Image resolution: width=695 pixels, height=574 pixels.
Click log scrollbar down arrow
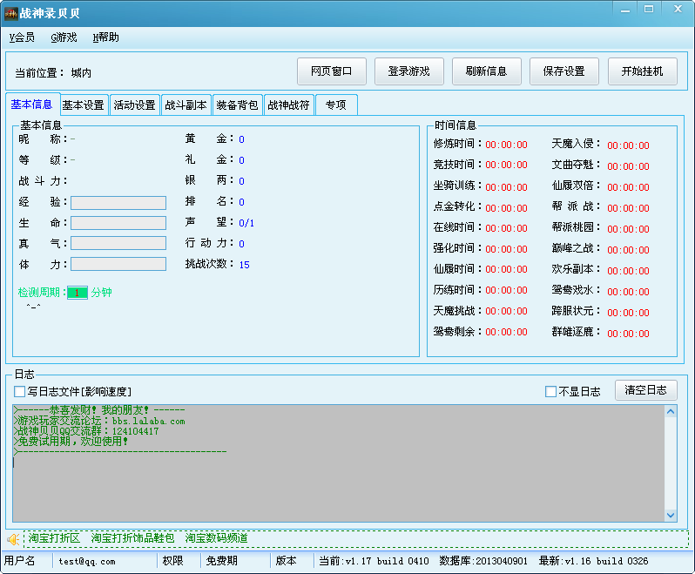coord(671,515)
